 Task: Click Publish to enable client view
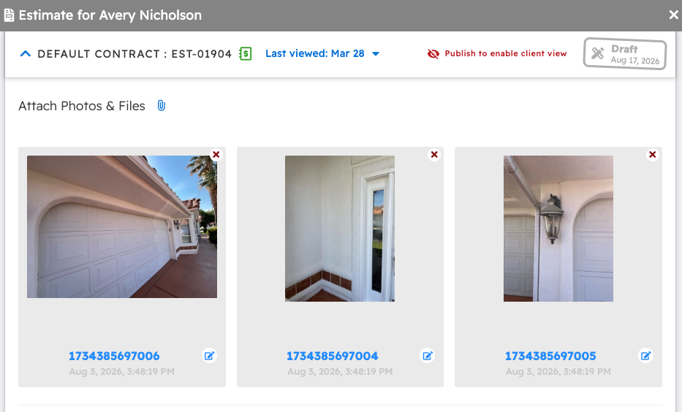(505, 53)
